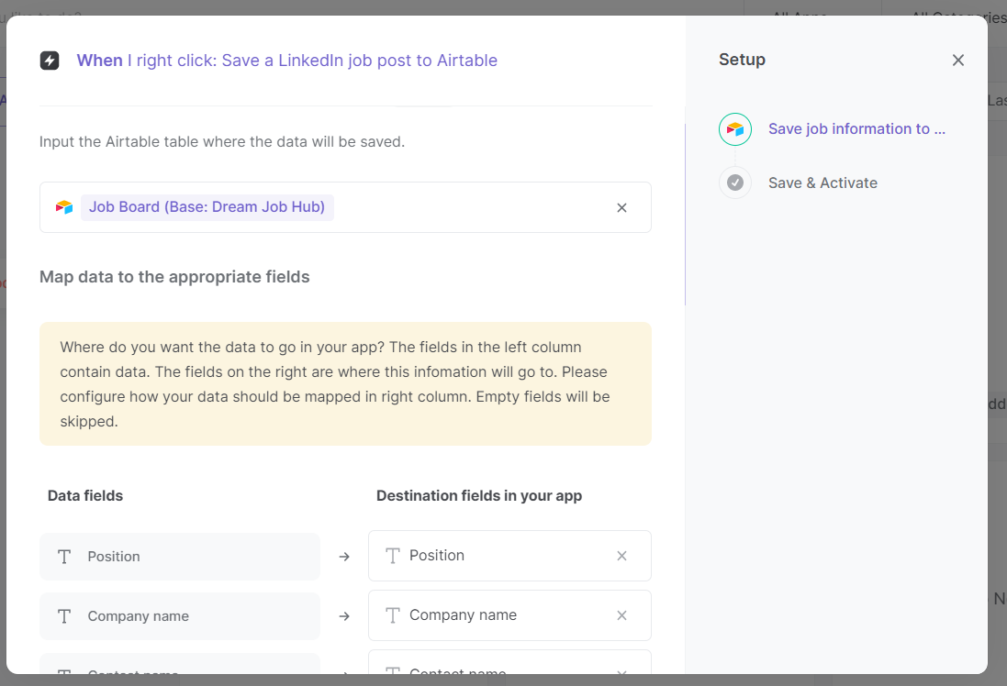
Task: Click the 'Data fields' column header
Action: click(85, 495)
